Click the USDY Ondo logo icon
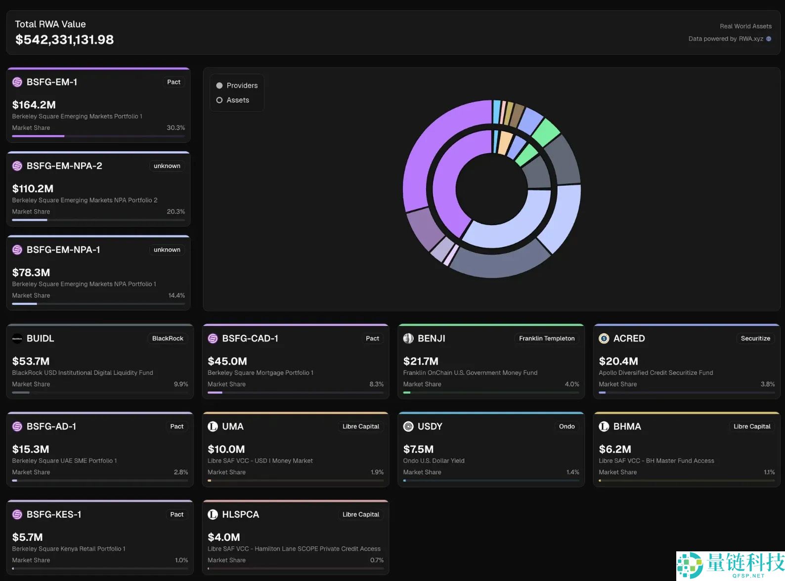The width and height of the screenshot is (785, 581). [408, 427]
